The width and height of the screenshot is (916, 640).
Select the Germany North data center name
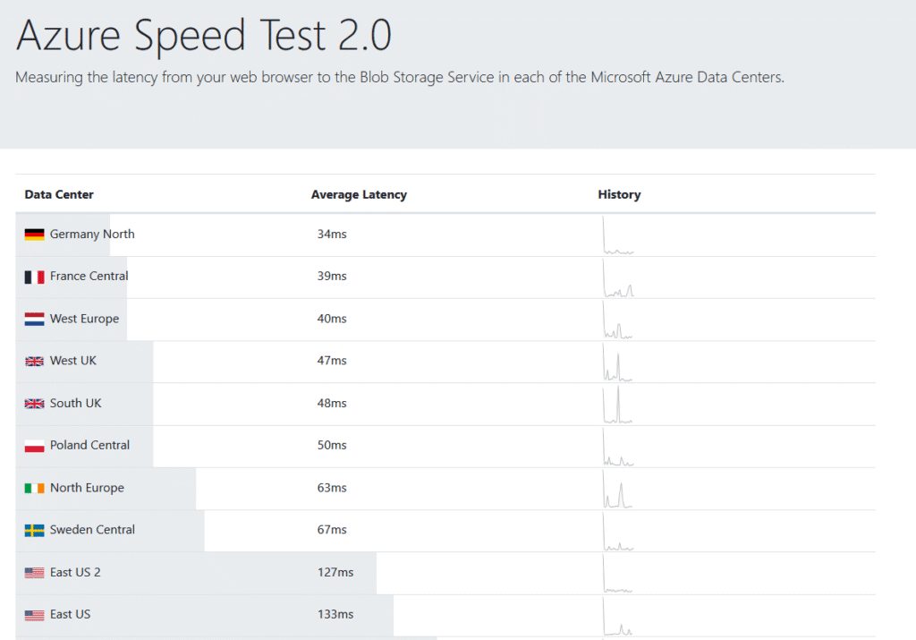point(92,234)
